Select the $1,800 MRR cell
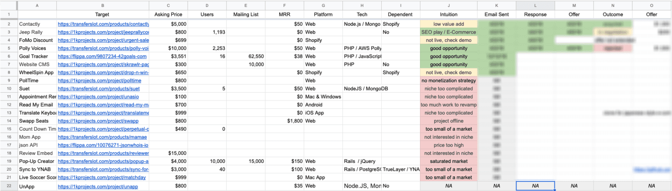 (284, 121)
